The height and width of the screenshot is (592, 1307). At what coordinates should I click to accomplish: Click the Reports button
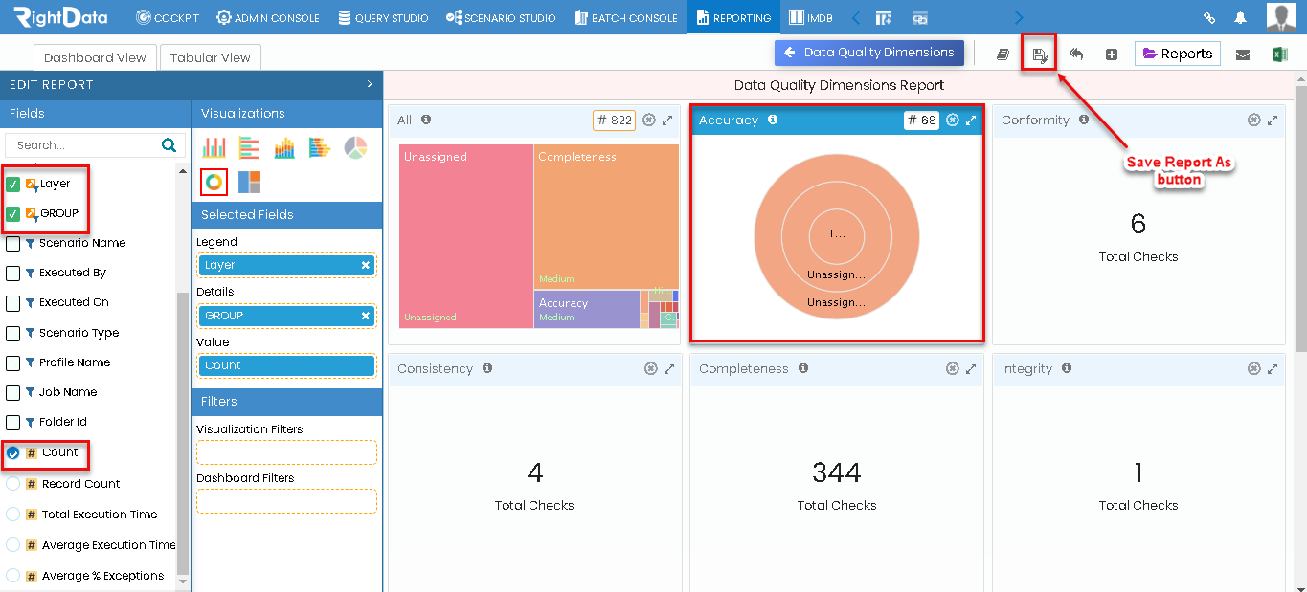coord(1177,54)
